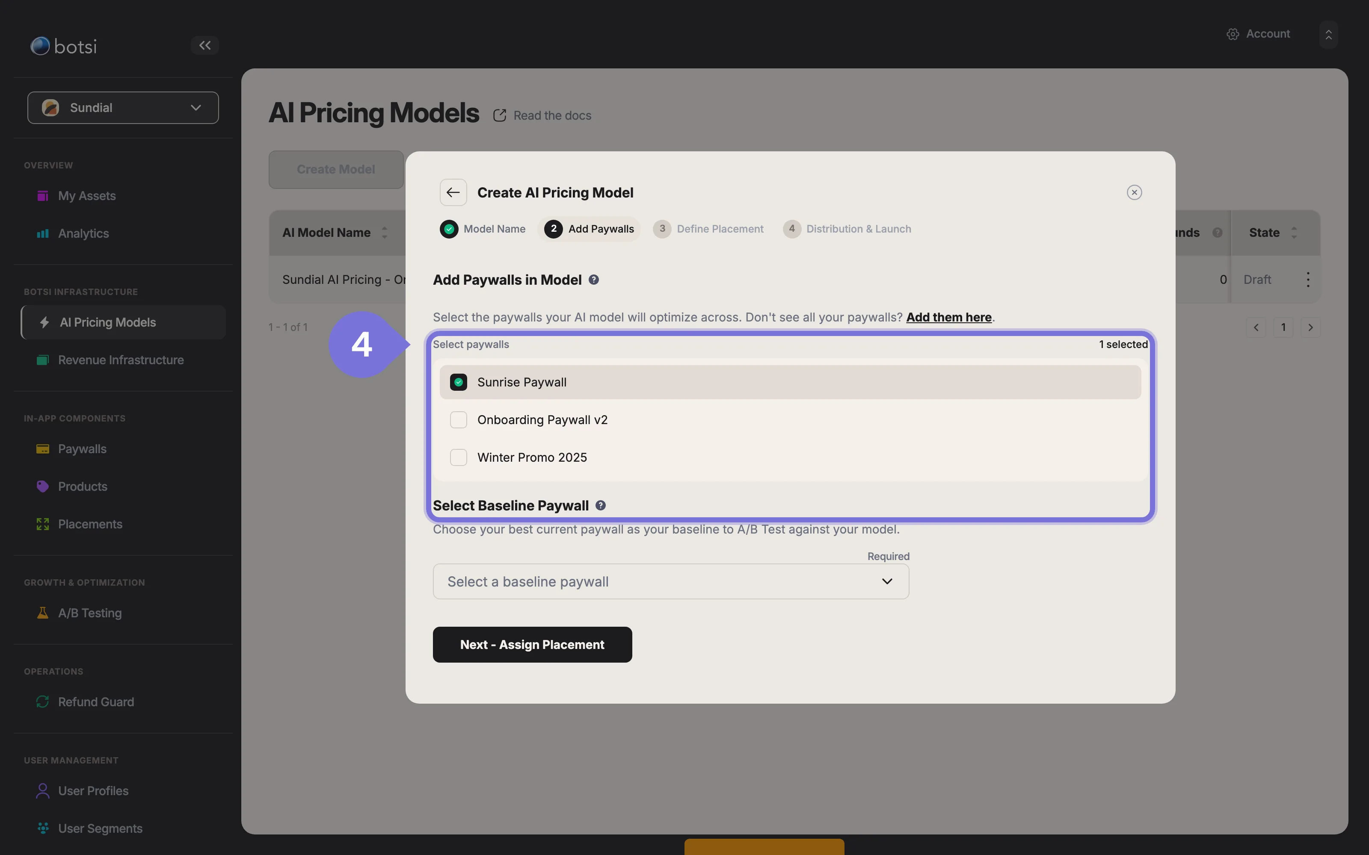Click the botsi logo icon

pyautogui.click(x=40, y=46)
